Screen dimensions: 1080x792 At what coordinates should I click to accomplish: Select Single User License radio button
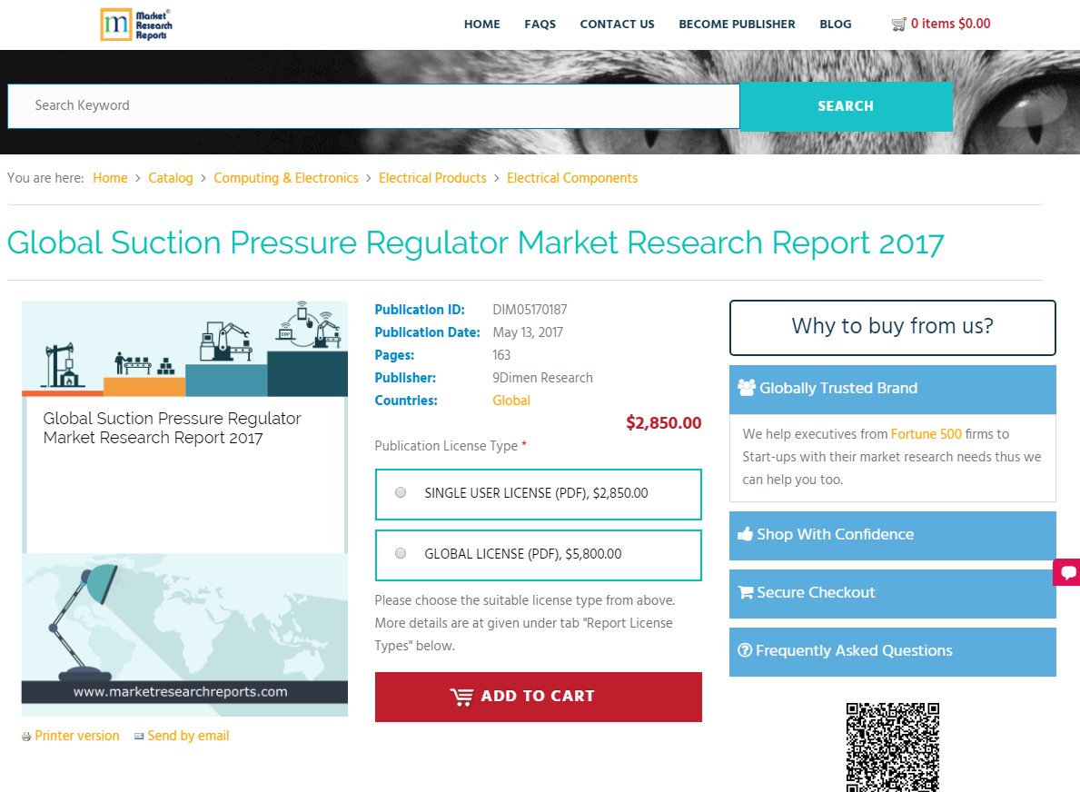pyautogui.click(x=401, y=492)
